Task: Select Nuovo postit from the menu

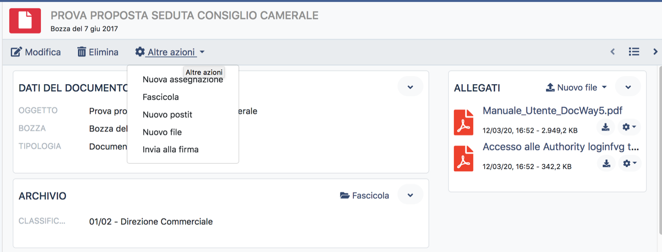Action: click(168, 115)
